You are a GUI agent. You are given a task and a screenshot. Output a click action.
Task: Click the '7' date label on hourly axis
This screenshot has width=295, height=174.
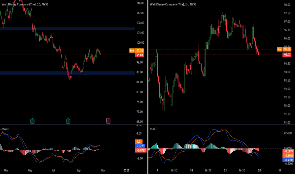coord(158,171)
